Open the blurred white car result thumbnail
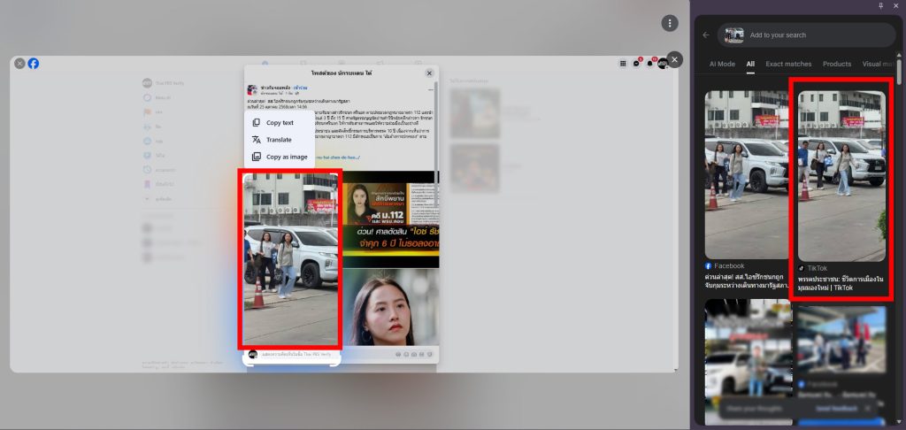The height and width of the screenshot is (430, 906). [x=749, y=361]
